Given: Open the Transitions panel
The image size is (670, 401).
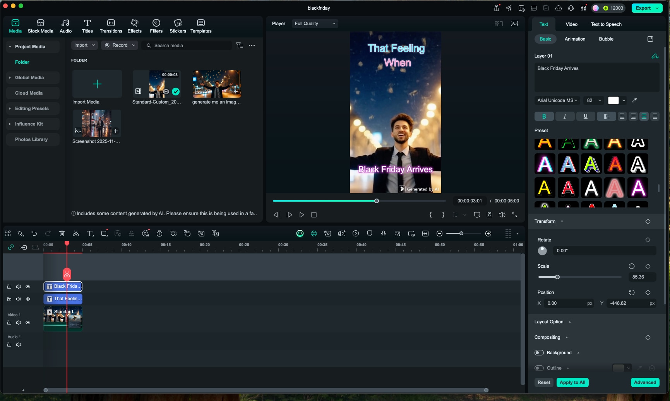Looking at the screenshot, I should [x=111, y=26].
